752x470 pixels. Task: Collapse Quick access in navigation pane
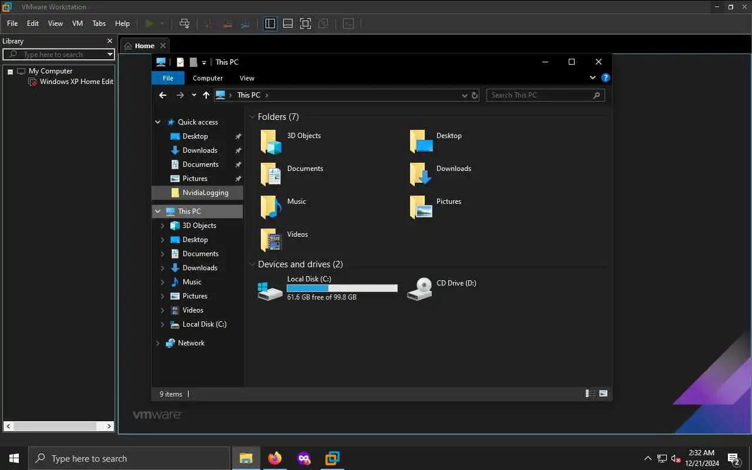tap(157, 122)
